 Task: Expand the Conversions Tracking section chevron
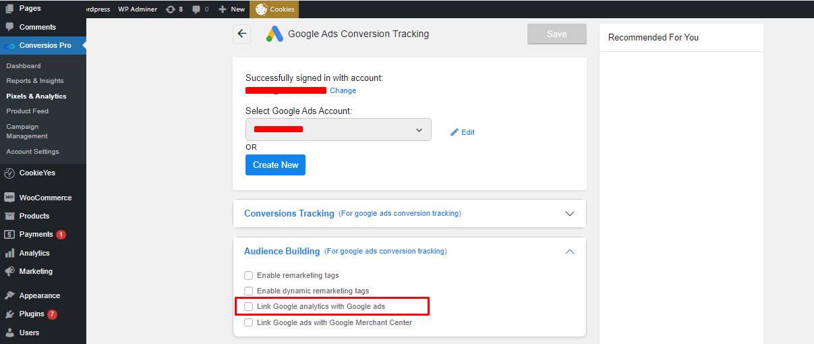(x=570, y=214)
